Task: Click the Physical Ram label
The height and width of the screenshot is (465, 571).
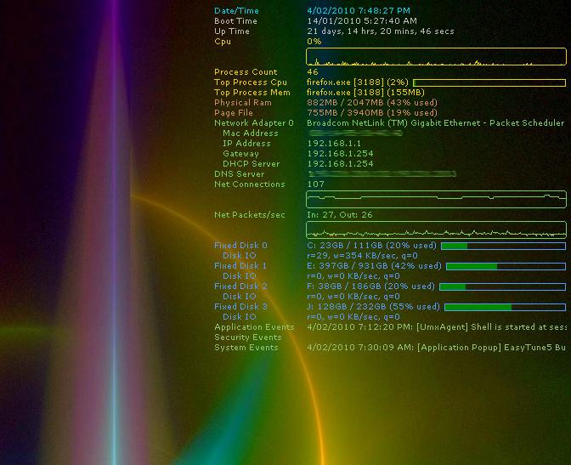Action: (x=243, y=103)
